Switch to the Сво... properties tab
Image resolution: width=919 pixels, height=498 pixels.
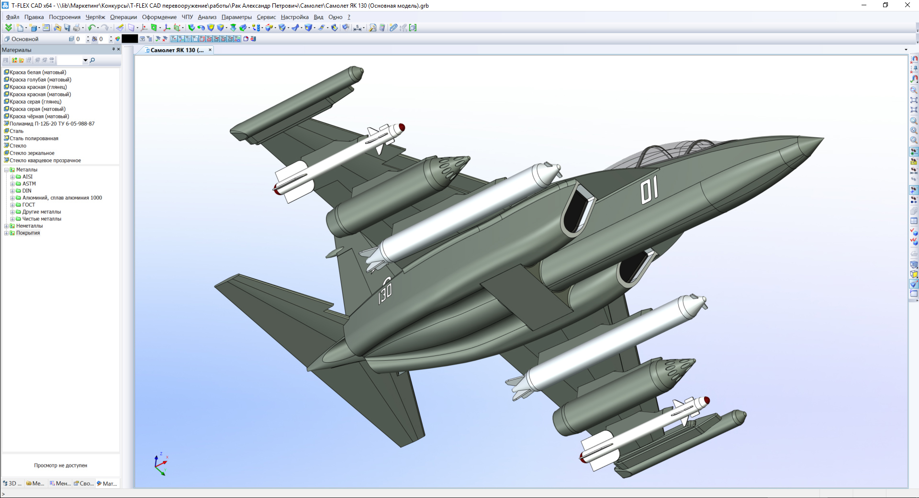(x=84, y=484)
